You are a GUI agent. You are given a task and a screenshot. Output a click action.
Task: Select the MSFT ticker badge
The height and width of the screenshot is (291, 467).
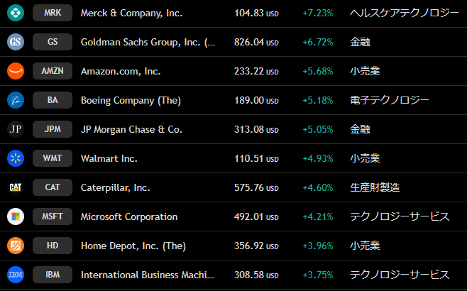pos(53,216)
